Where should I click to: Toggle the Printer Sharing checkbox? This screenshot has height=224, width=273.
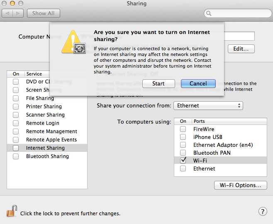tap(16, 107)
